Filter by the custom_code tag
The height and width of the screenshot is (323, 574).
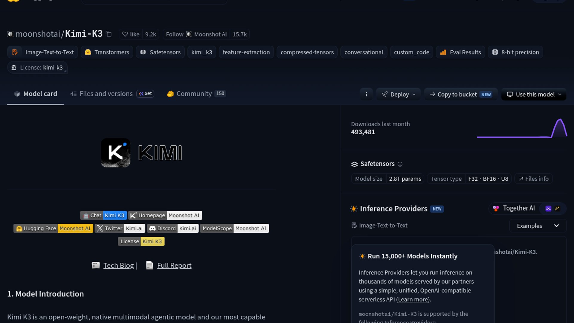[411, 52]
